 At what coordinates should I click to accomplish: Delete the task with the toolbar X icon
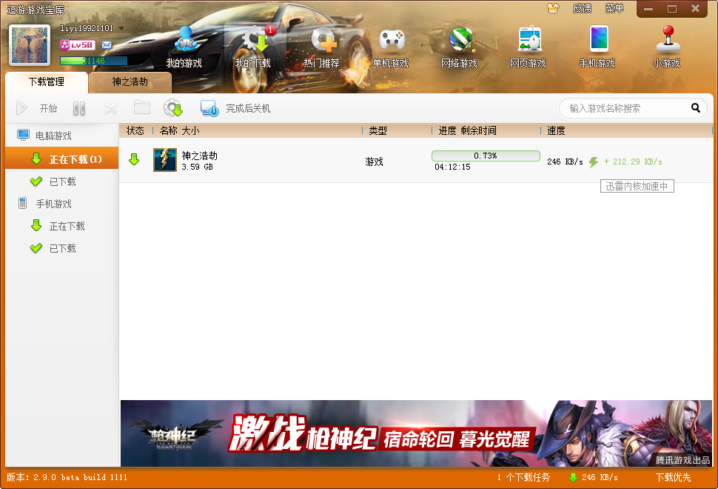111,108
